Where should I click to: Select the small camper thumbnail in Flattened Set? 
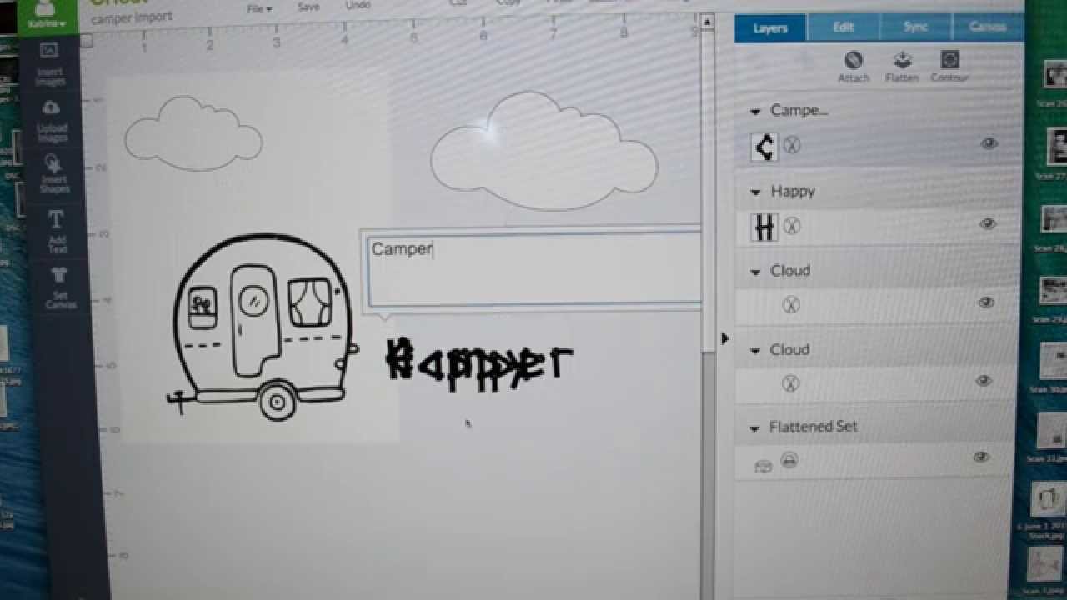(762, 467)
